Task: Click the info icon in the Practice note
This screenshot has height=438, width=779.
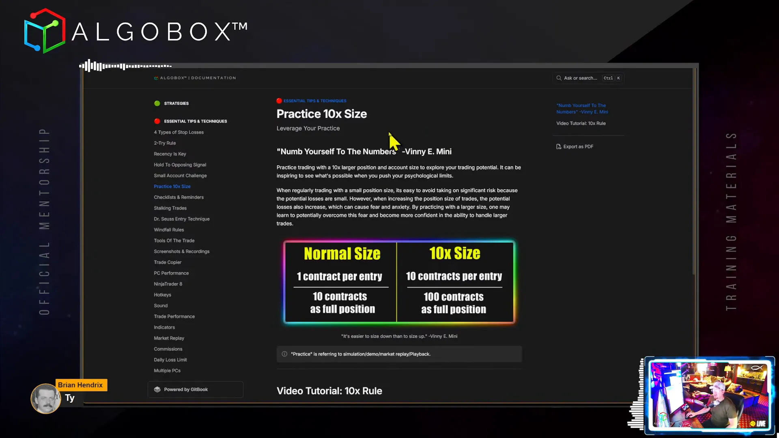Action: [x=284, y=354]
